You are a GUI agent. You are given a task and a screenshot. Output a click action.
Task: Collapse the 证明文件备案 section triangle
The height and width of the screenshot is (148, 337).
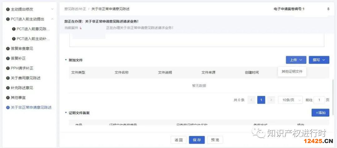[66, 113]
